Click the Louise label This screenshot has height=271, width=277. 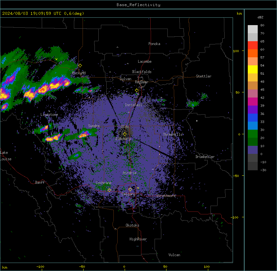click(6, 159)
